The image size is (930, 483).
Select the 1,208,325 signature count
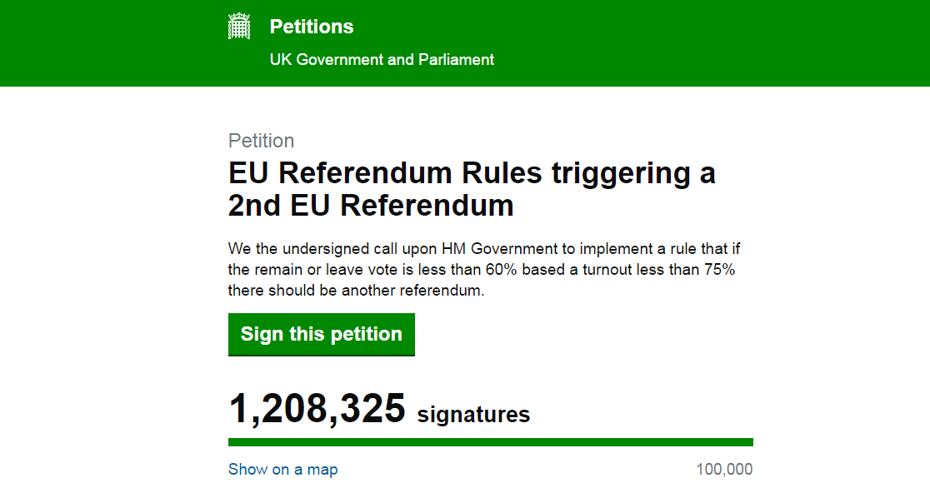[317, 408]
